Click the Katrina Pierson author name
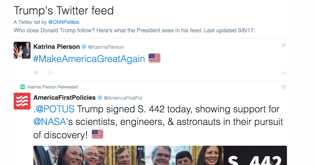This screenshot has width=315, height=165. (x=56, y=47)
